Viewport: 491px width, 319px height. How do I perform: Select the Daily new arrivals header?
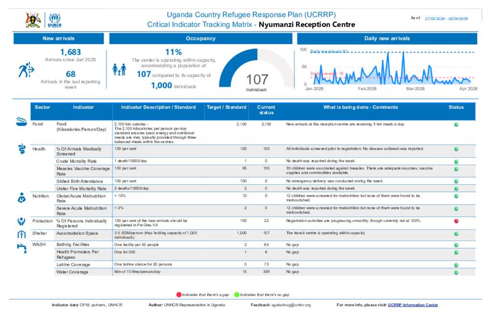coord(387,38)
